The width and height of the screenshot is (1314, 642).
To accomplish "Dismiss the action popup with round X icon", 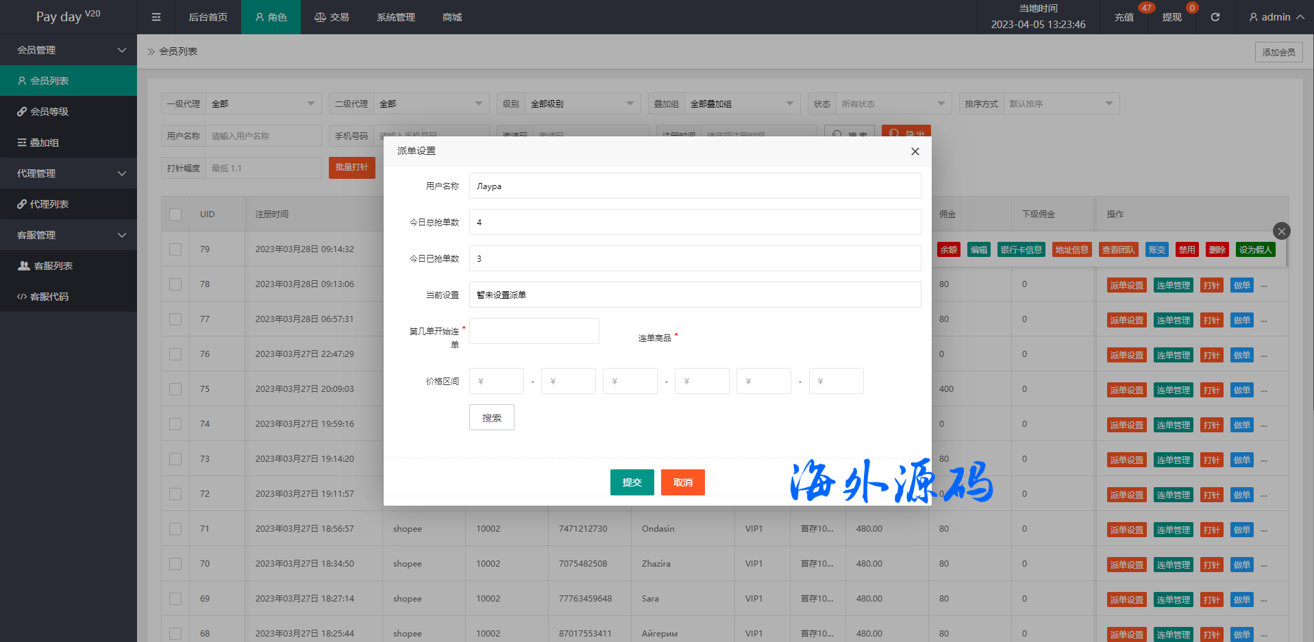I will click(x=1281, y=231).
